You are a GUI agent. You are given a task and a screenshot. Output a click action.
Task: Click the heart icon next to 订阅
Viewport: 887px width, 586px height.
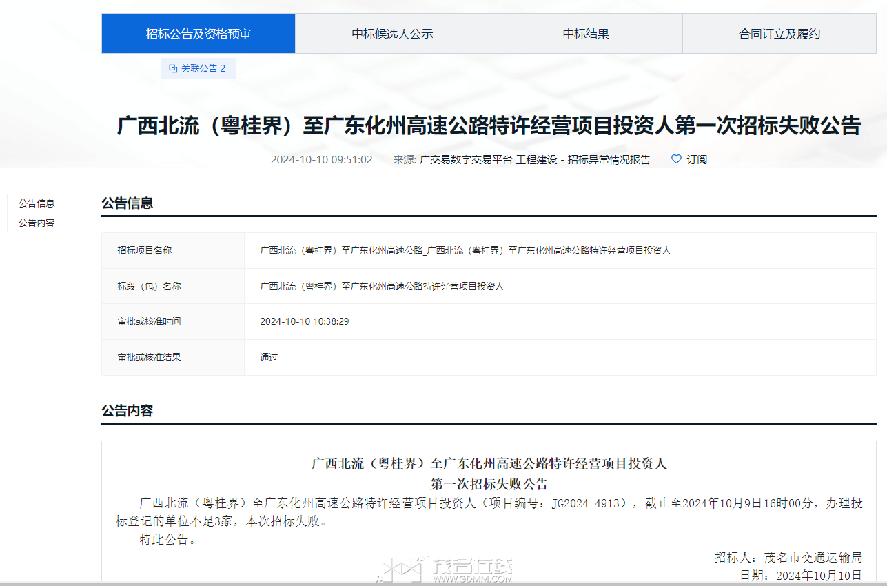(676, 159)
